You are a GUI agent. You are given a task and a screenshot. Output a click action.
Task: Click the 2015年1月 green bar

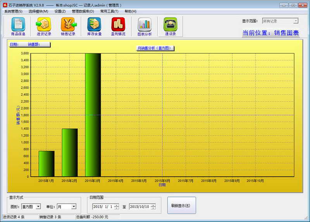tap(46, 163)
